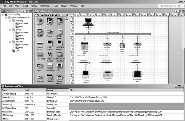Select the MB+ Bridge device icon

click(x=40, y=55)
